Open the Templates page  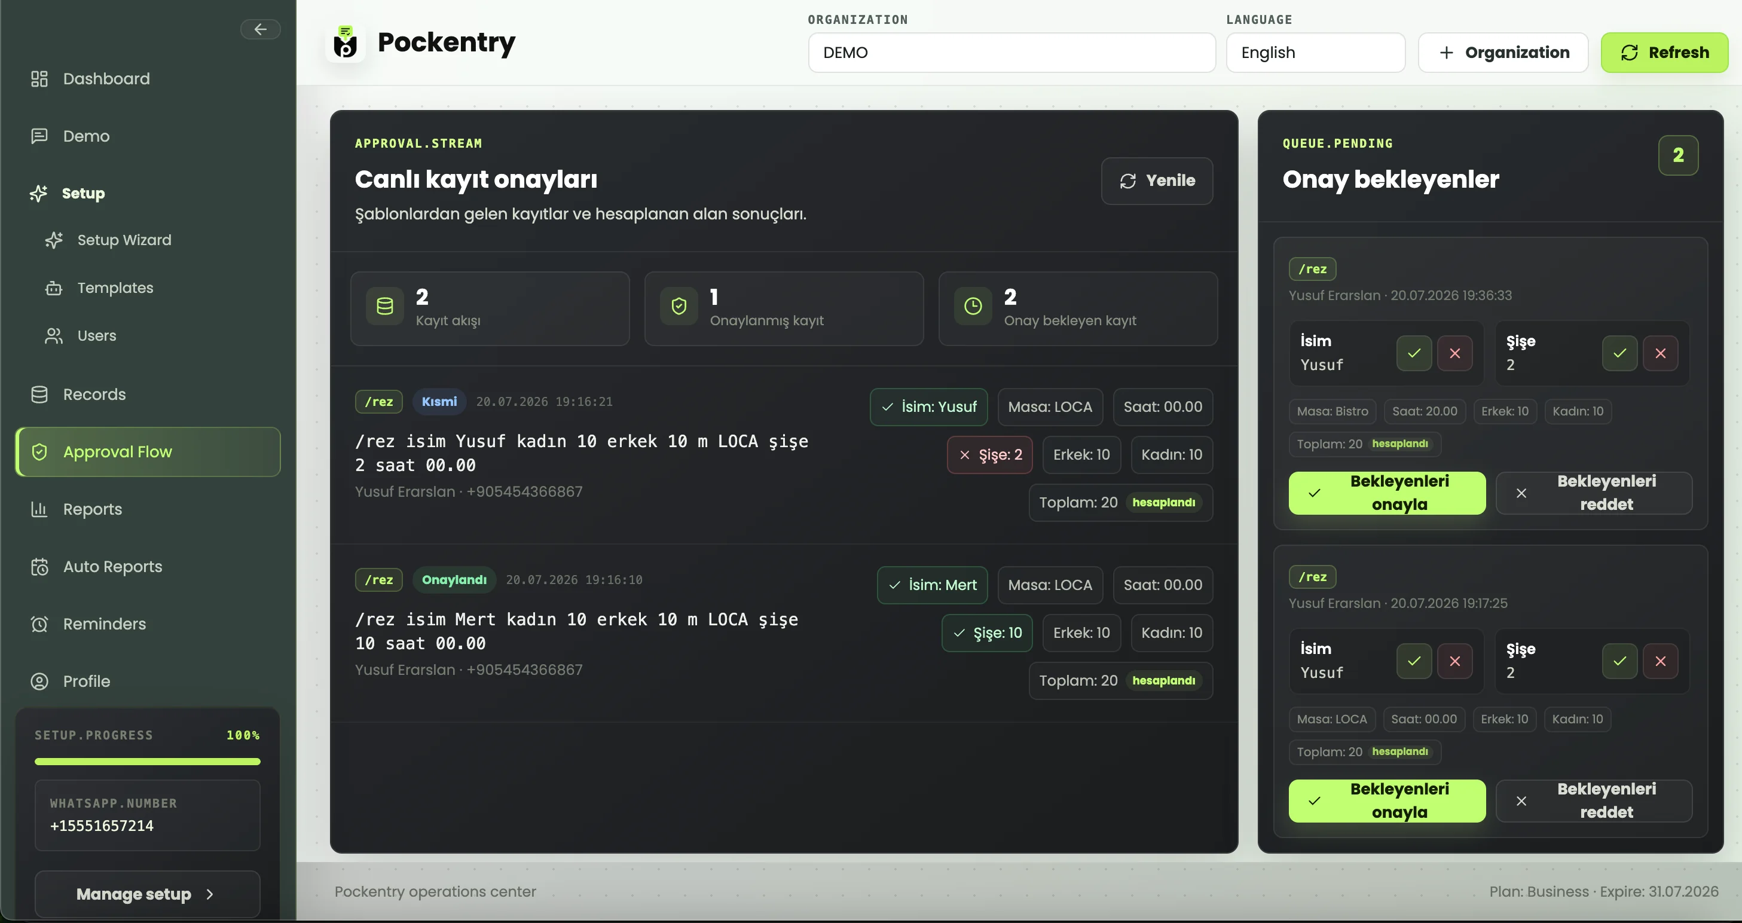[155, 288]
